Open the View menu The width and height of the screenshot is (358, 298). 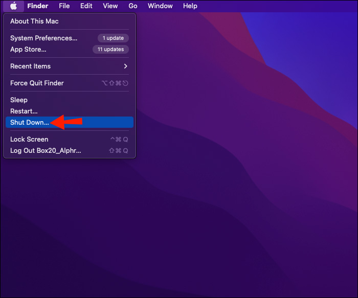(x=110, y=6)
